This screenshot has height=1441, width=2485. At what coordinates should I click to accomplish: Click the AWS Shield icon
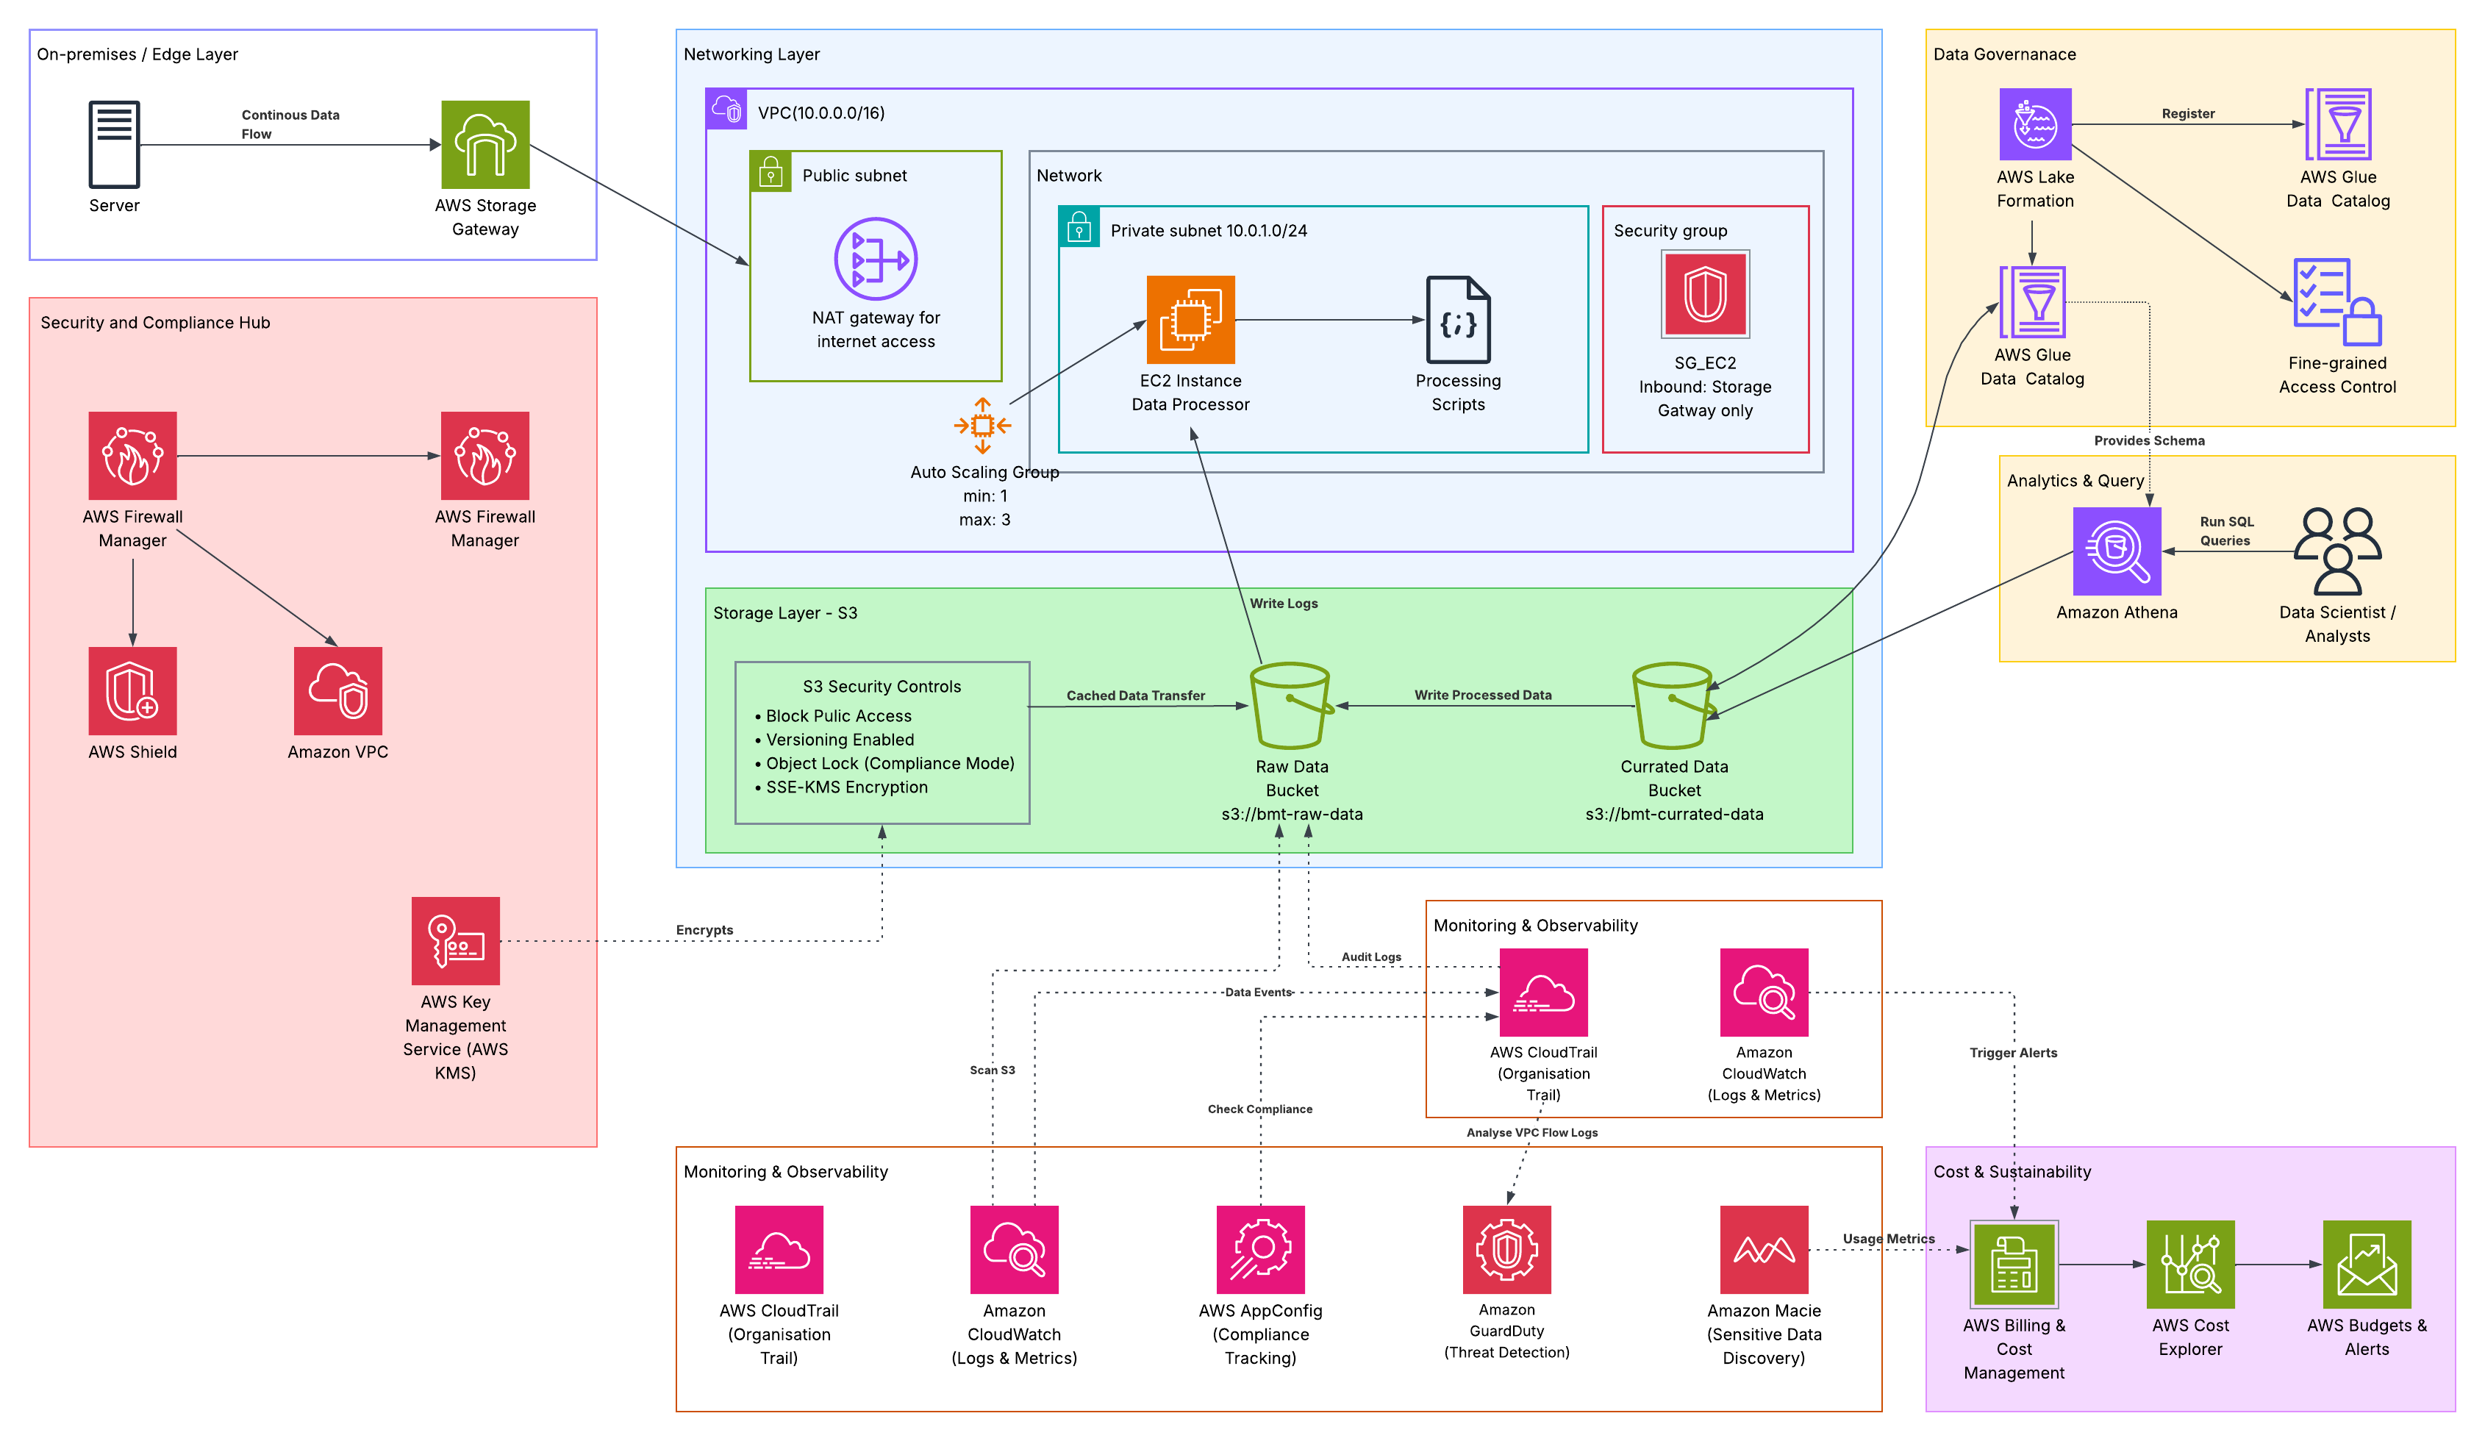click(132, 690)
